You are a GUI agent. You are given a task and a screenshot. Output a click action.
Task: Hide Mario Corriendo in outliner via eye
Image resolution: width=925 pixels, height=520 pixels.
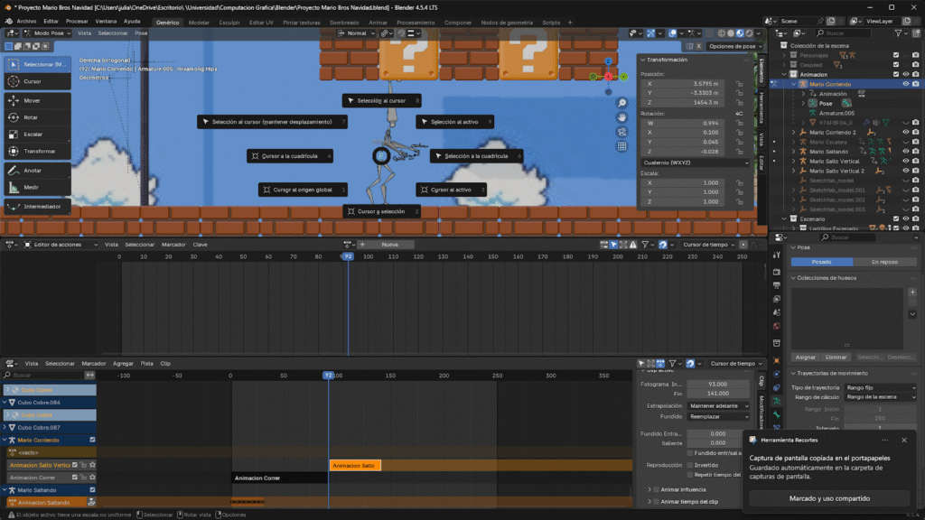point(905,84)
